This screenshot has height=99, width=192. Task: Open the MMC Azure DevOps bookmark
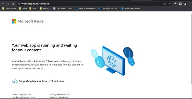pyautogui.click(x=86, y=8)
